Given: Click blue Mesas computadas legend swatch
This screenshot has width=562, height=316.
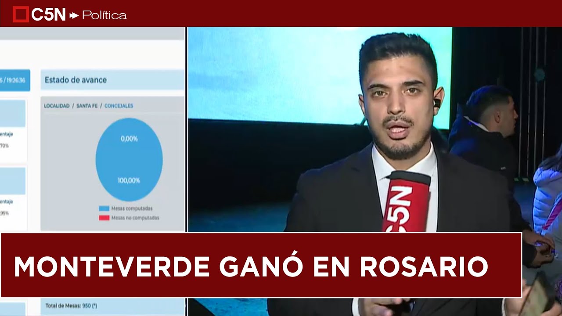Looking at the screenshot, I should (x=104, y=209).
